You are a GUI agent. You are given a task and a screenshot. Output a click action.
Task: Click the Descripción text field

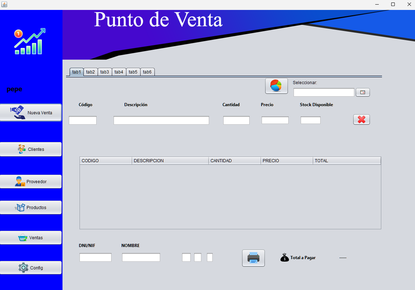(161, 120)
